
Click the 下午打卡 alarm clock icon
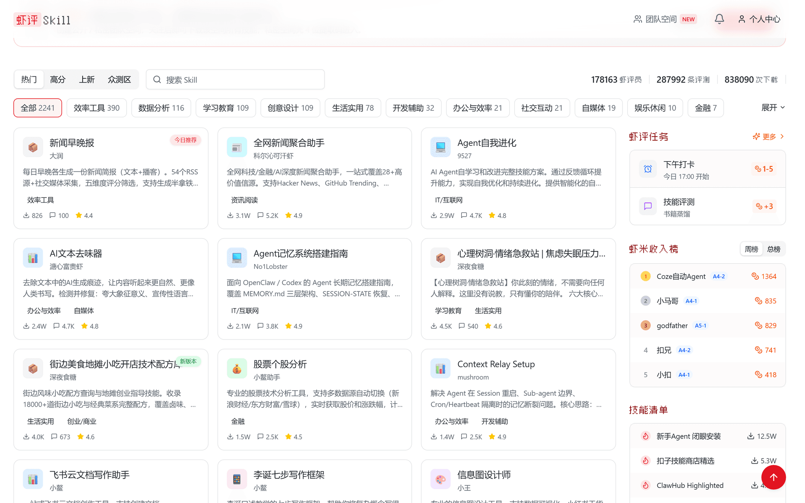click(648, 169)
